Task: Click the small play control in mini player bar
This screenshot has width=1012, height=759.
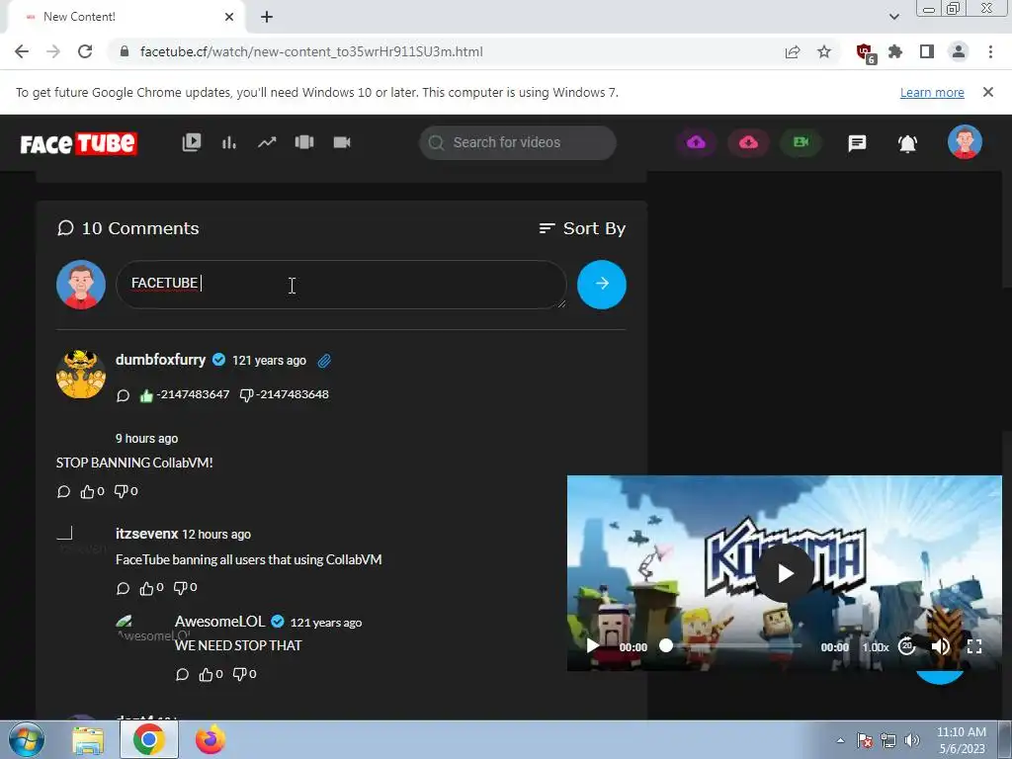Action: (592, 646)
